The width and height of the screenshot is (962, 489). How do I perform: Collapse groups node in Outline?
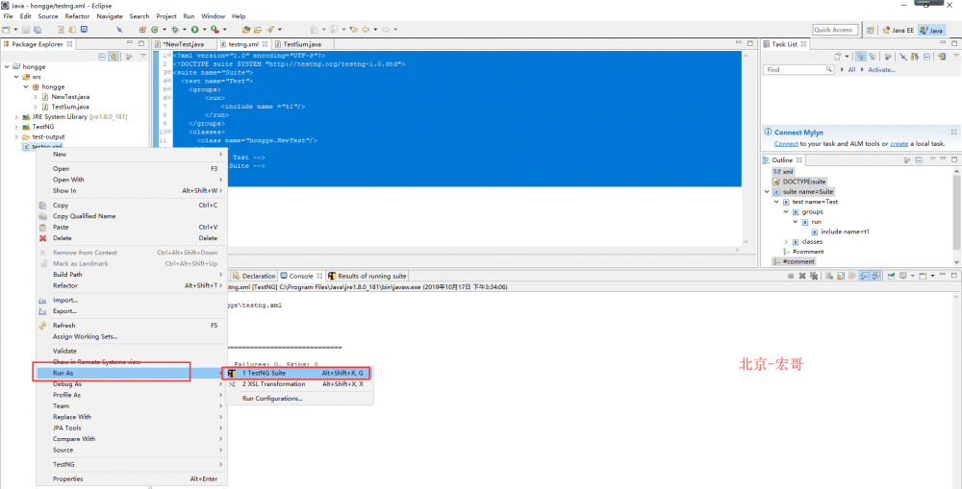click(x=787, y=212)
